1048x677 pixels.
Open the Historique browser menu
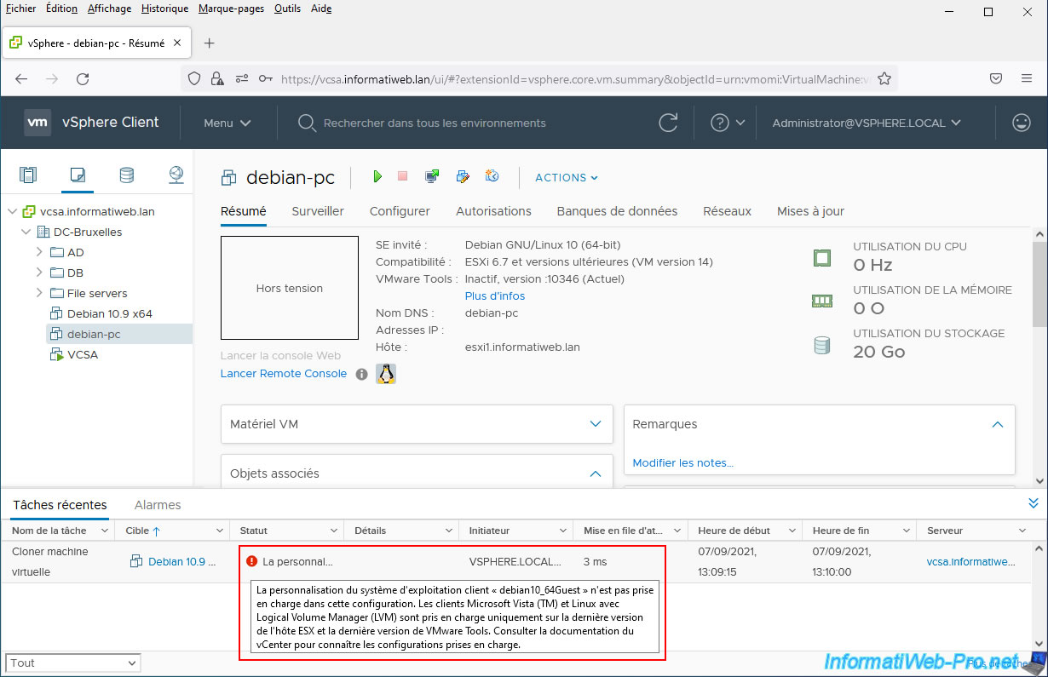click(x=165, y=9)
